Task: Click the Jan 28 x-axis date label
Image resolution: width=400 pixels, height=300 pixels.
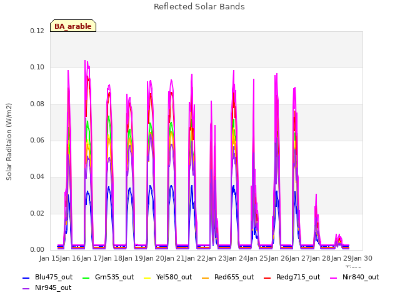Action: [321, 258]
